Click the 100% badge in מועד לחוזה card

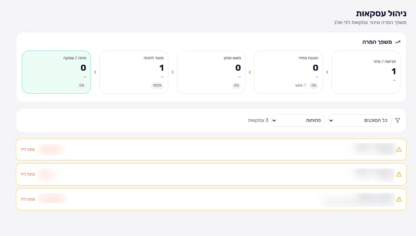[157, 85]
